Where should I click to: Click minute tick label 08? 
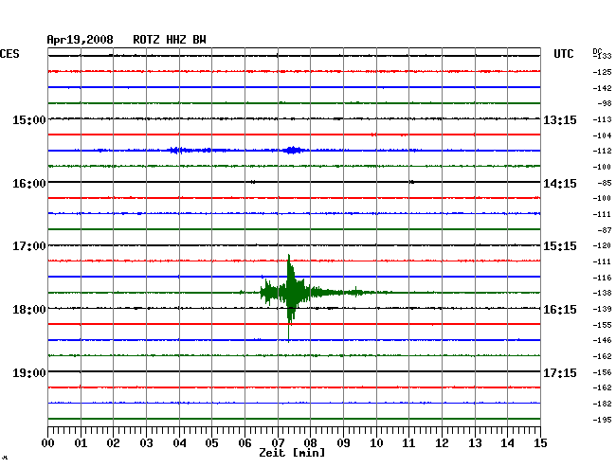click(x=310, y=443)
